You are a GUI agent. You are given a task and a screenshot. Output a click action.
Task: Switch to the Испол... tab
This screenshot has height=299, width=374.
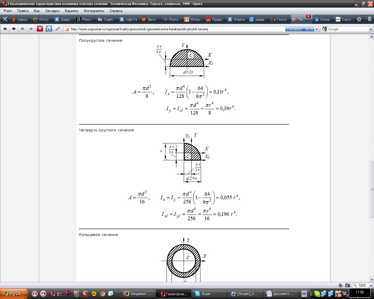(x=193, y=19)
